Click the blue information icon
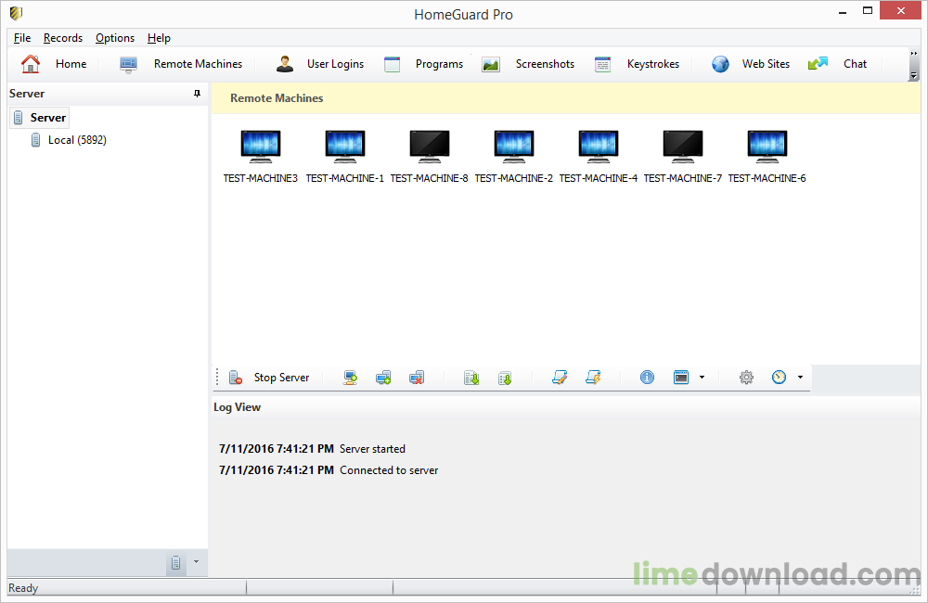This screenshot has height=603, width=928. (647, 377)
